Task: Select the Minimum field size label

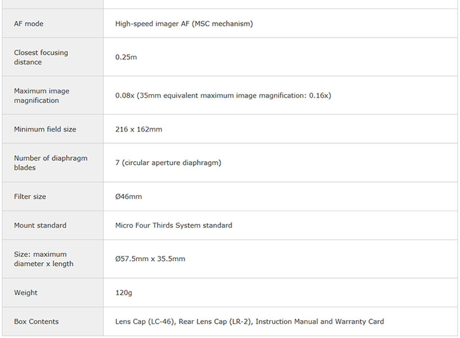Action: tap(45, 129)
